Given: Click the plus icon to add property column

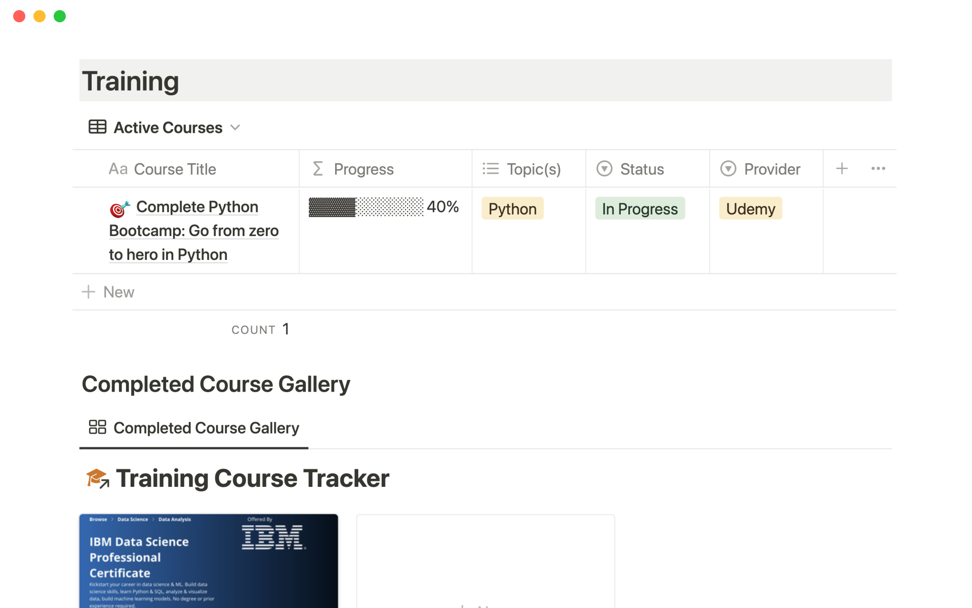Looking at the screenshot, I should 841,169.
